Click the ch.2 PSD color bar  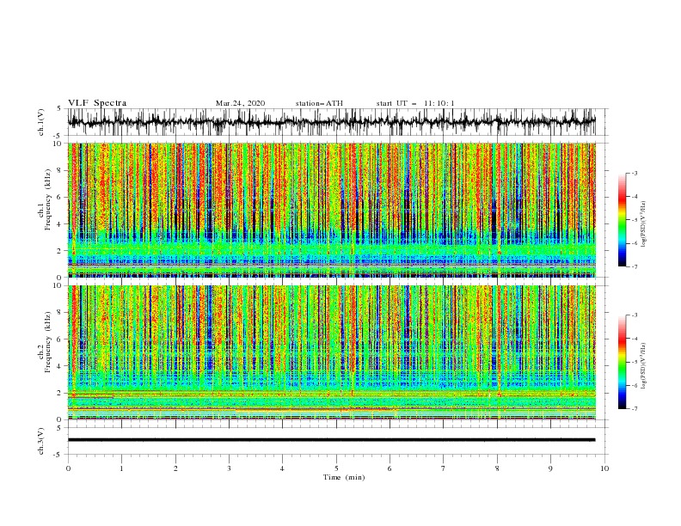622,362
